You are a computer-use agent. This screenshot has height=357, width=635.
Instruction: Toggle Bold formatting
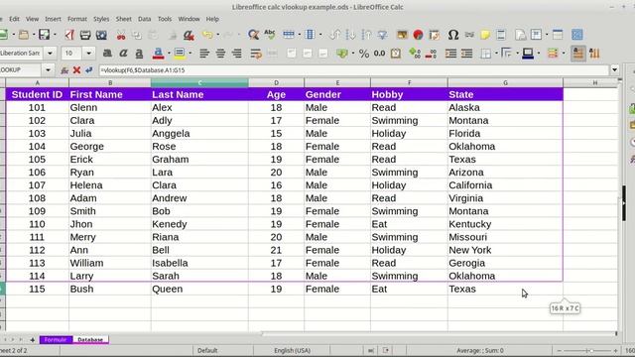coord(107,54)
